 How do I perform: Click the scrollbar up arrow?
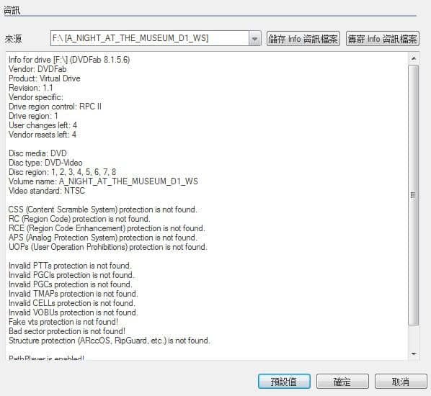click(414, 58)
